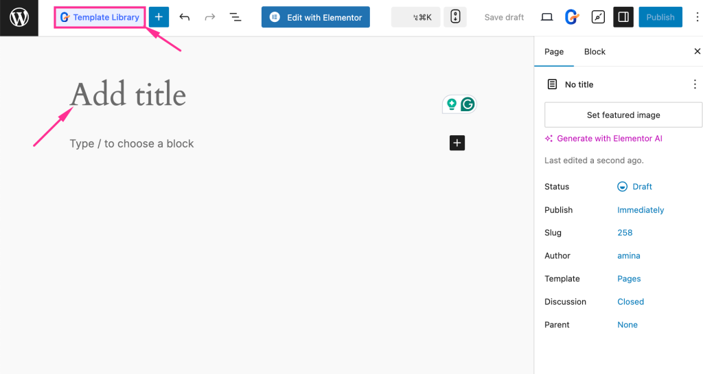The width and height of the screenshot is (703, 374).
Task: Change discussion setting Closed
Action: [x=630, y=301]
